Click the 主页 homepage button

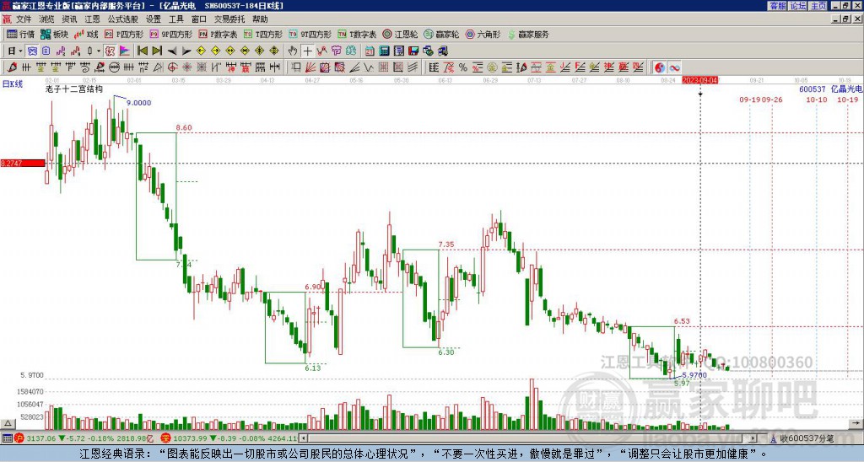(x=818, y=6)
